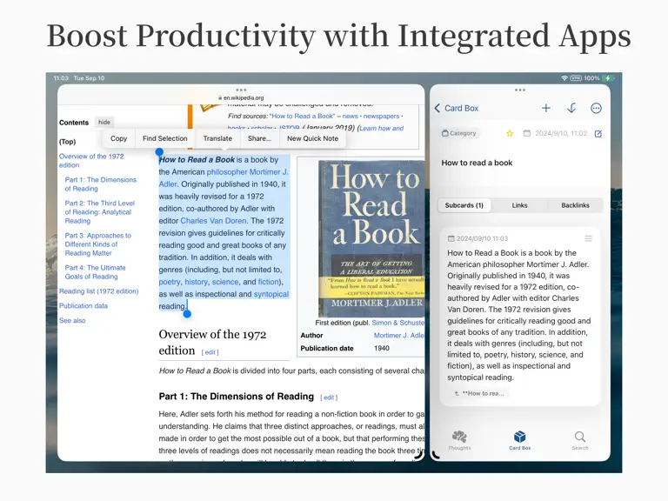The height and width of the screenshot is (501, 668).
Task: Switch to the Links tab
Action: [519, 205]
